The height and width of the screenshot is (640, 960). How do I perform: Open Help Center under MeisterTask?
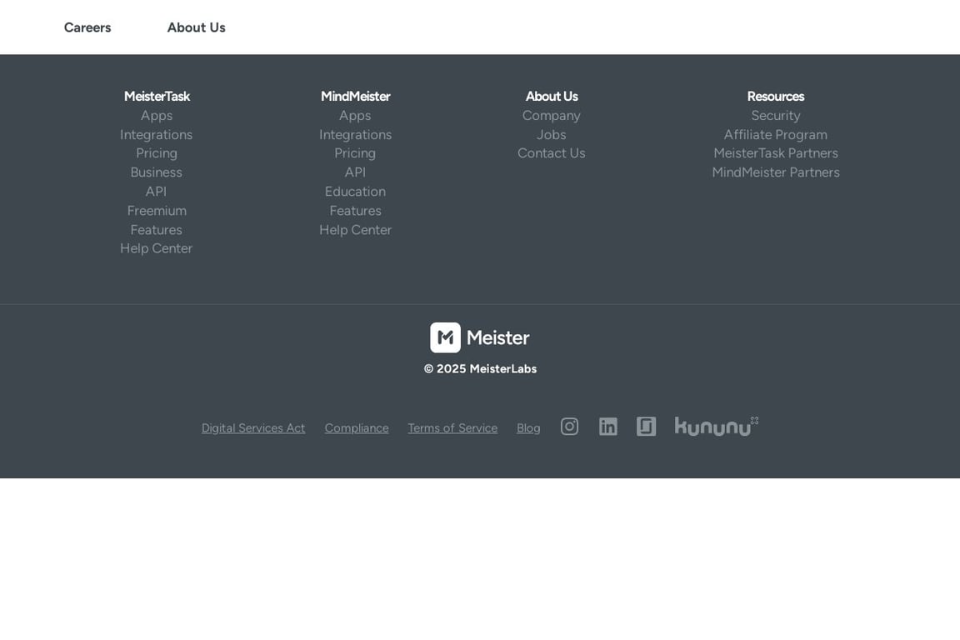tap(156, 248)
